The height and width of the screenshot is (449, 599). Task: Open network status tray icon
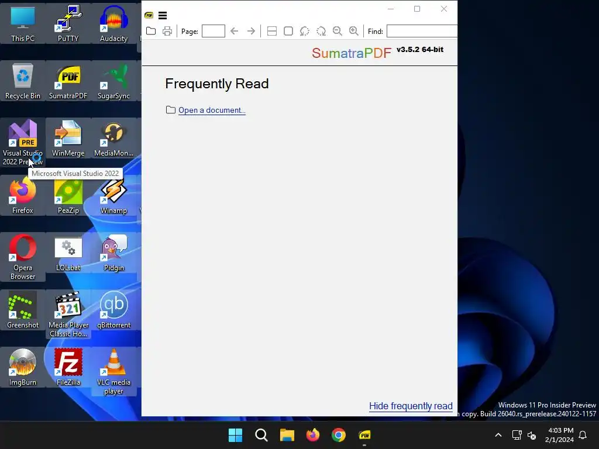tap(517, 435)
